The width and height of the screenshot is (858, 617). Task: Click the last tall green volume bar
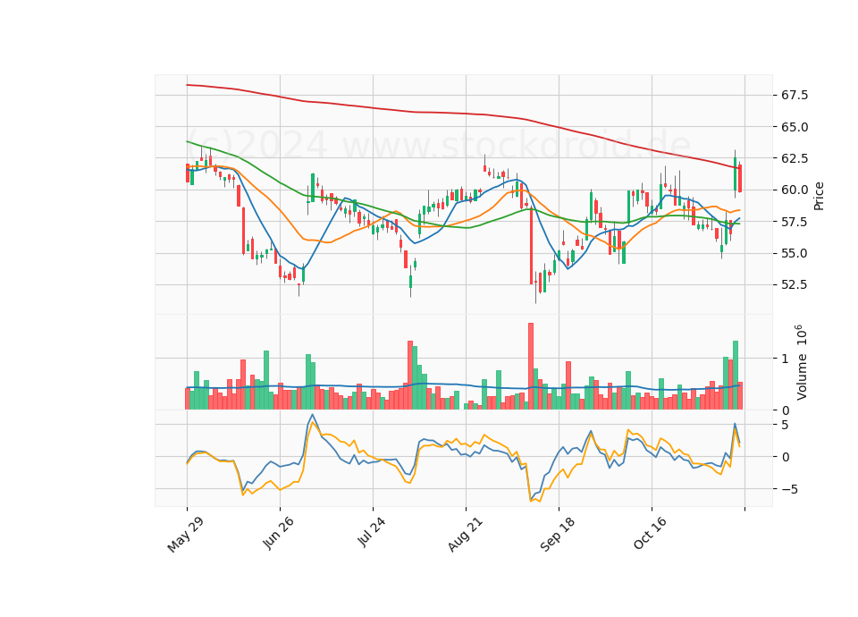coord(736,375)
